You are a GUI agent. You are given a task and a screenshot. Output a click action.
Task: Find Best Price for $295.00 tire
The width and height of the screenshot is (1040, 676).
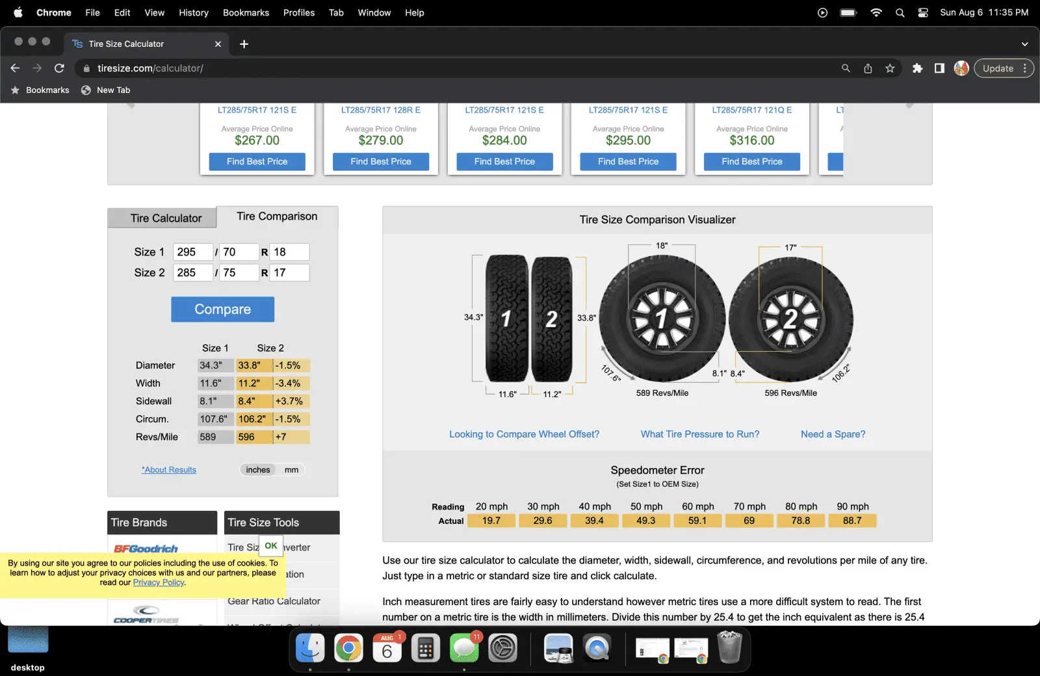(x=628, y=162)
